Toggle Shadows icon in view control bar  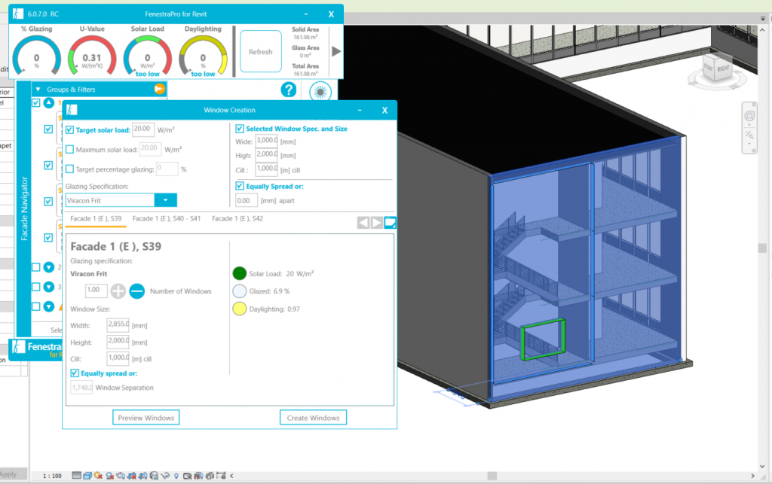[110, 476]
